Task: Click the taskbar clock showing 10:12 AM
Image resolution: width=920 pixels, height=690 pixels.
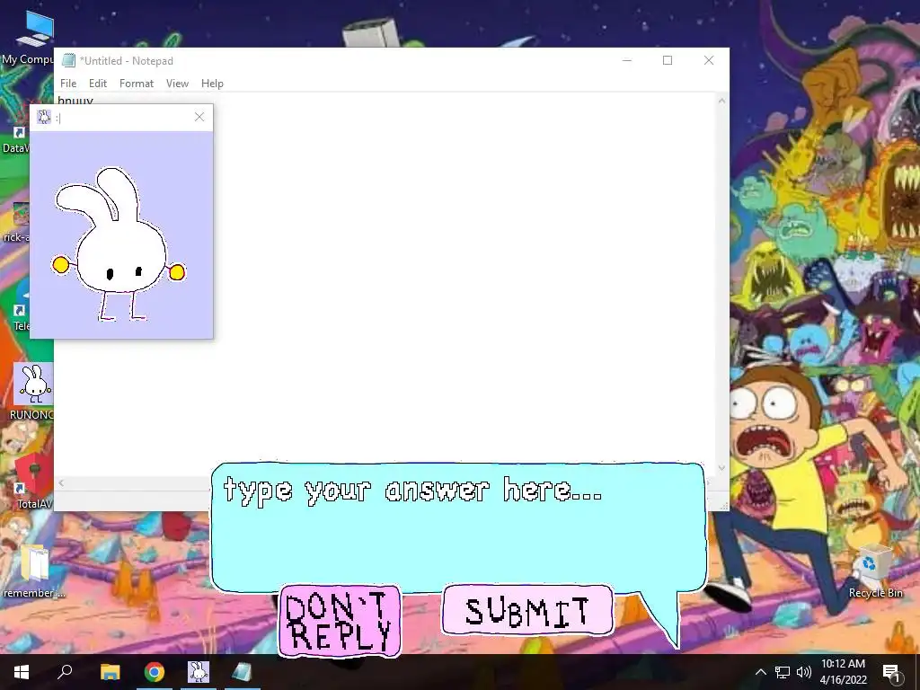Action: click(x=843, y=672)
